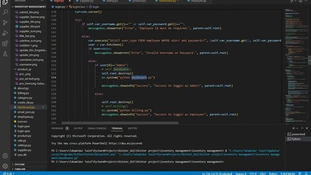Open the DEBUG CONSOLE panel tab
Screen dimensions: 311x175
tap(97, 128)
